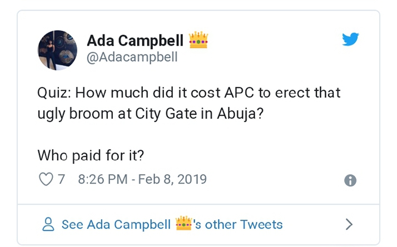Click the Ada Campbell display name
Image resolution: width=397 pixels, height=247 pixels.
[x=136, y=41]
